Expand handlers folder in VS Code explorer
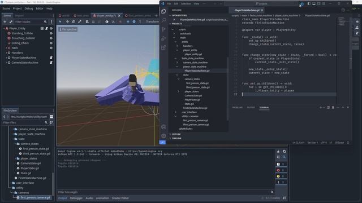 tap(177, 46)
